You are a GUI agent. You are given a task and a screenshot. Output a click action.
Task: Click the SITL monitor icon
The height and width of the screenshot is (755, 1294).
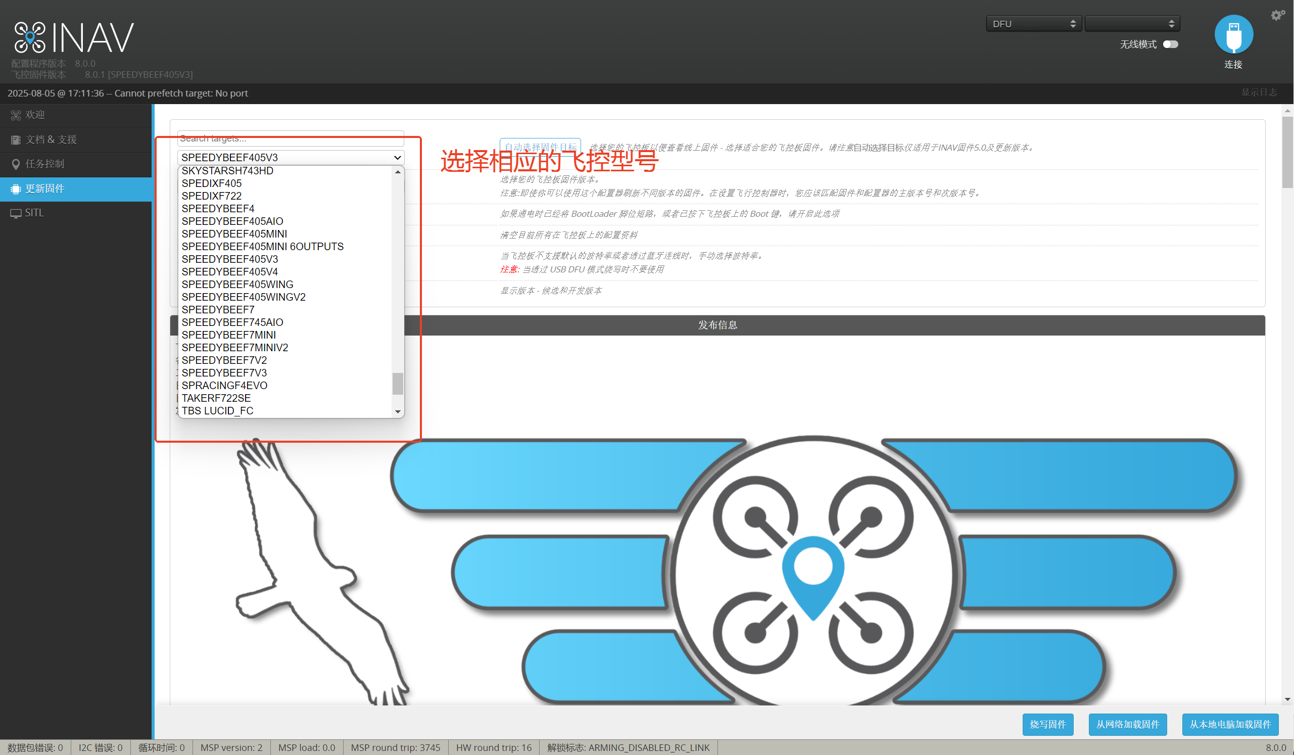[15, 213]
